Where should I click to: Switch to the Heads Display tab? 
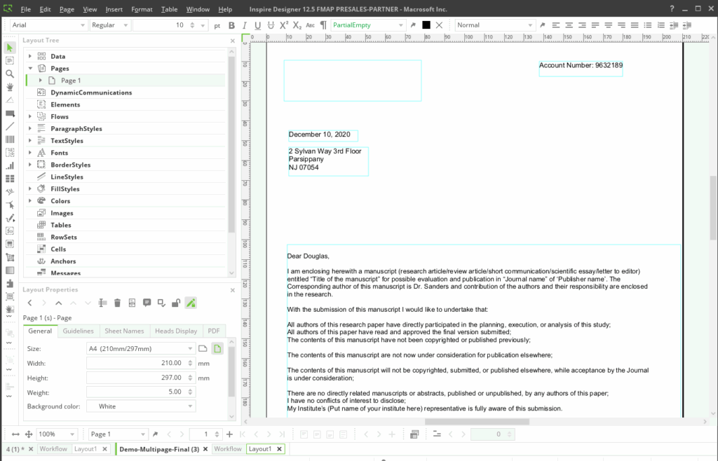176,331
